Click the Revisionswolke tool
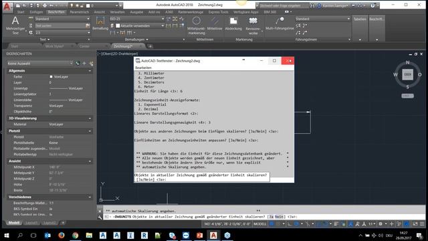428x241 pixels. click(x=253, y=25)
